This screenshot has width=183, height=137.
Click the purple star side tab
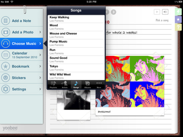pos(178,19)
